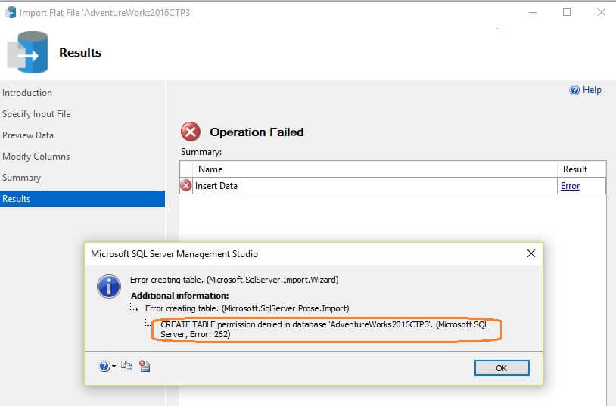Click the database import wizard icon
The width and height of the screenshot is (616, 406).
[x=28, y=53]
